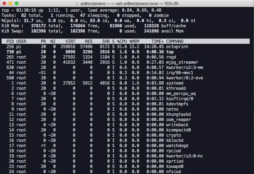Select the kworker/u2:3-mm process

click(x=185, y=67)
